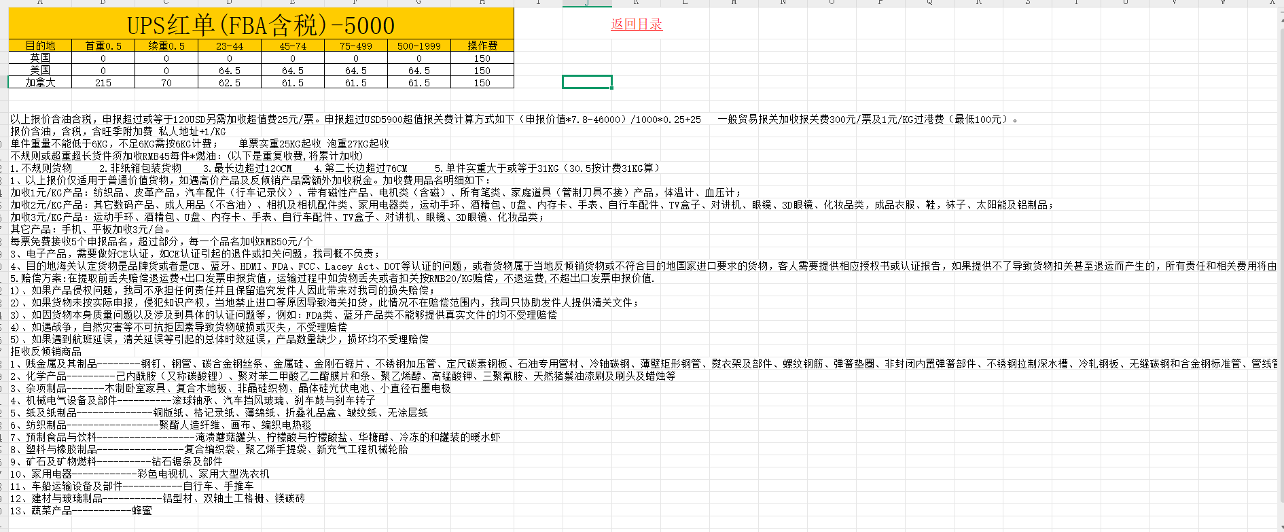The width and height of the screenshot is (1284, 532).
Task: Click 加拿大 500-1999 rate 61.5
Action: tap(419, 83)
